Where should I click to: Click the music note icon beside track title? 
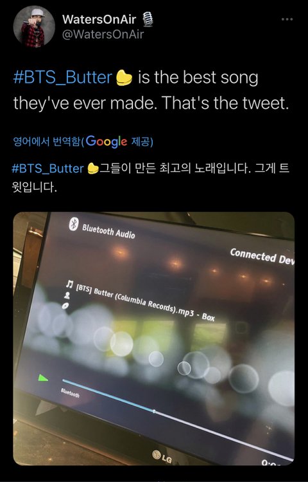(69, 284)
